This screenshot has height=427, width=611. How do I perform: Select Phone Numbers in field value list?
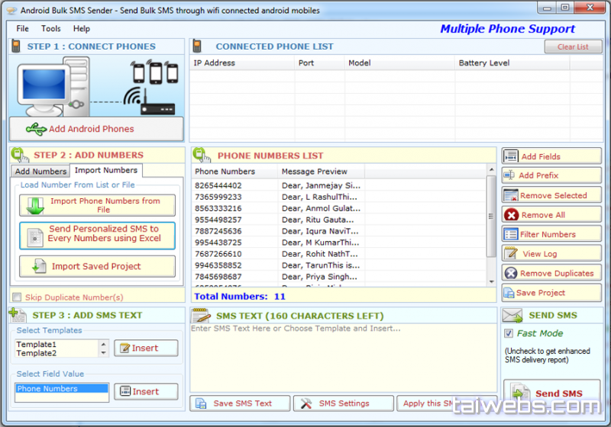tap(61, 389)
